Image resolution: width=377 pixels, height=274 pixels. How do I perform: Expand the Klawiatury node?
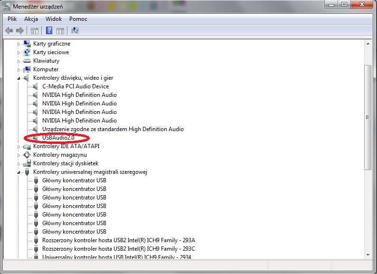[19, 61]
